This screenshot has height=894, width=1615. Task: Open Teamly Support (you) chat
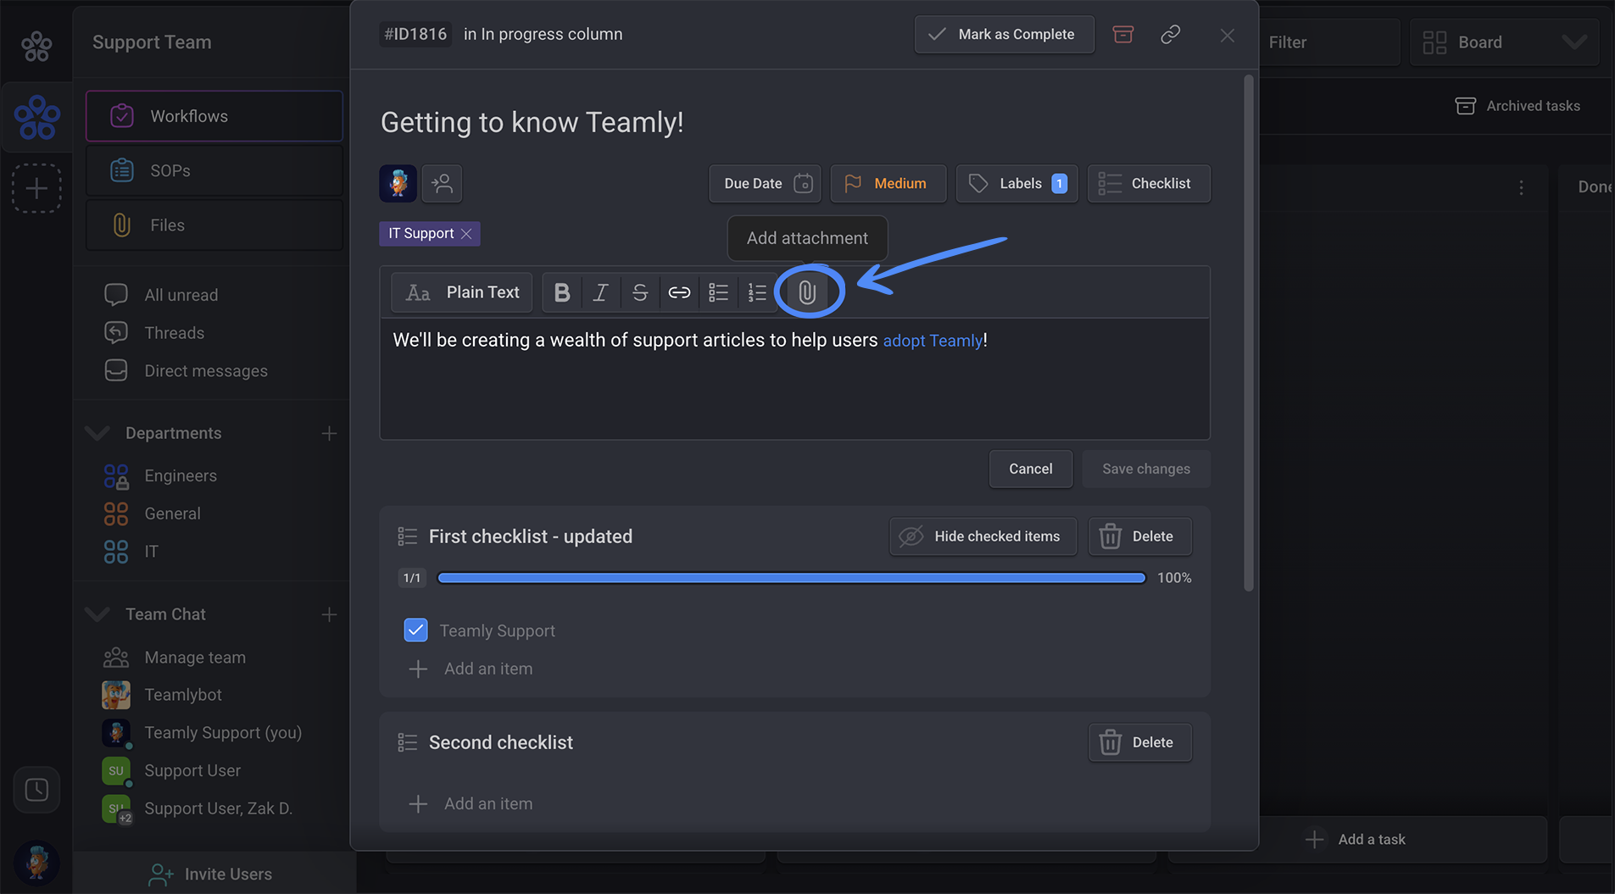[x=222, y=732]
